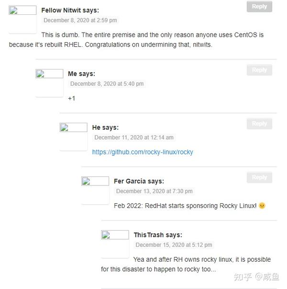The image size is (287, 289).
Task: Click Fer García's avatar image
Action: (x=95, y=190)
